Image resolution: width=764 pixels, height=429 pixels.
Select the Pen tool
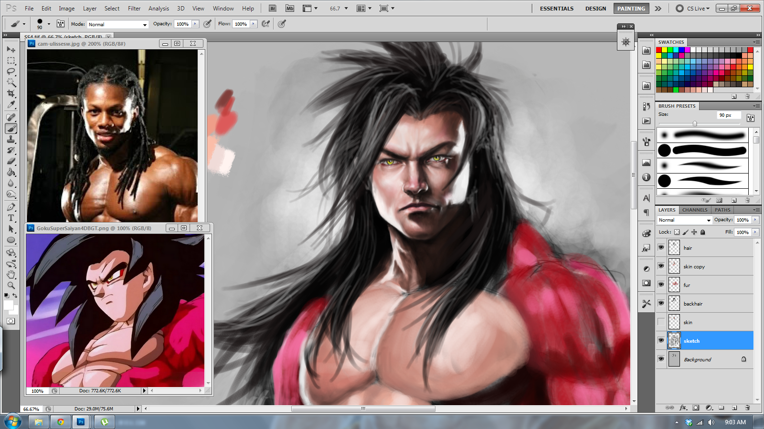(x=11, y=207)
